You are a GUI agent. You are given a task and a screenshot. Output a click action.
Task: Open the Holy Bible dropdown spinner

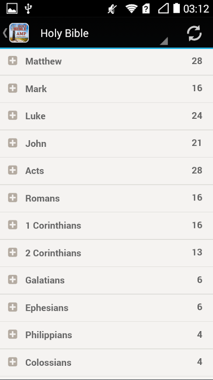[x=104, y=33]
